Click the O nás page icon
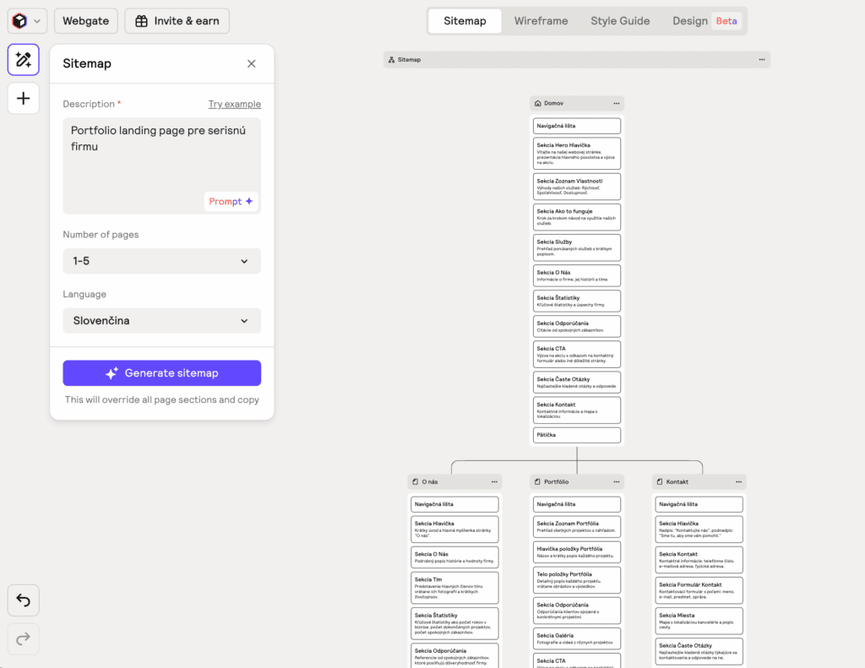This screenshot has height=668, width=865. [416, 481]
